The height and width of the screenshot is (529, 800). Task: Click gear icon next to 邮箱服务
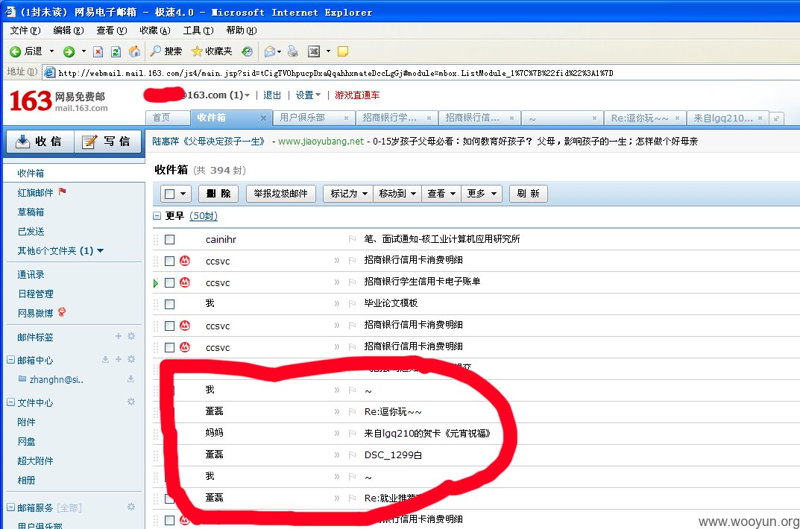(x=131, y=507)
